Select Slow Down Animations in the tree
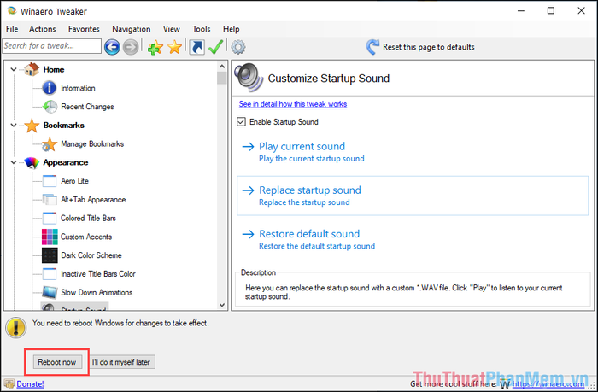The image size is (598, 392). tap(97, 292)
